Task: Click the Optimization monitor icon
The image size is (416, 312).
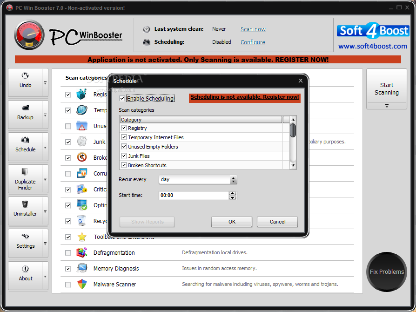Action: pos(82,205)
